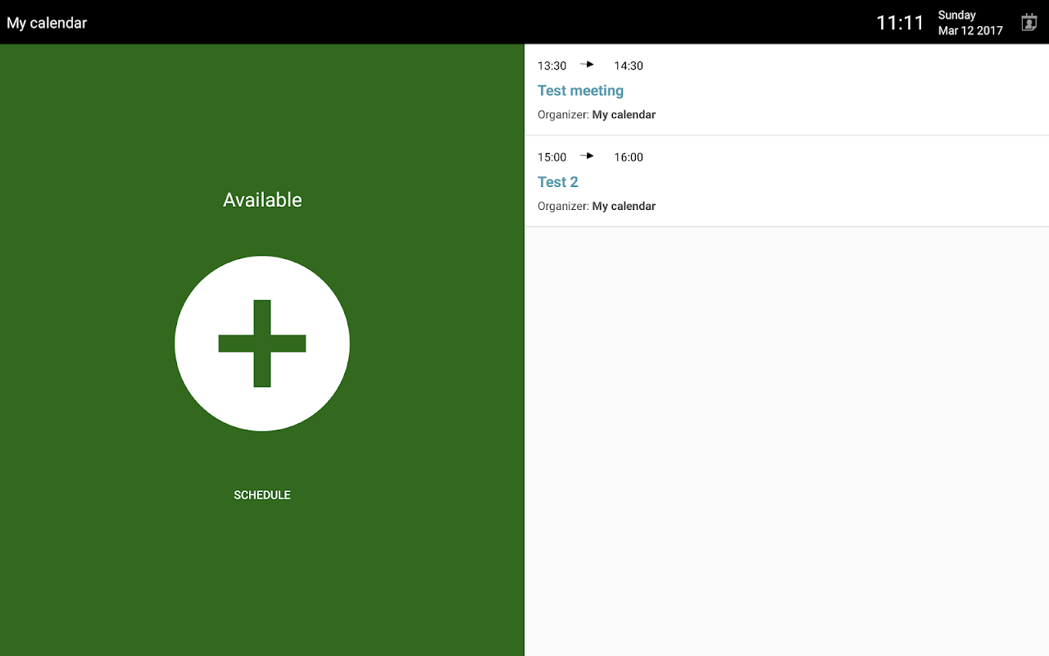Click the 14:30 end time

[x=629, y=66]
